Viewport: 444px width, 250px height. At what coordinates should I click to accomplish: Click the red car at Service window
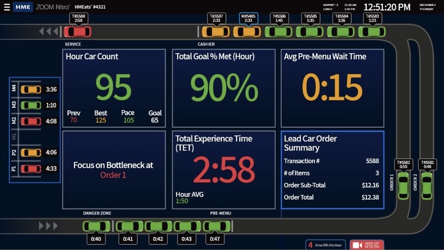point(78,32)
